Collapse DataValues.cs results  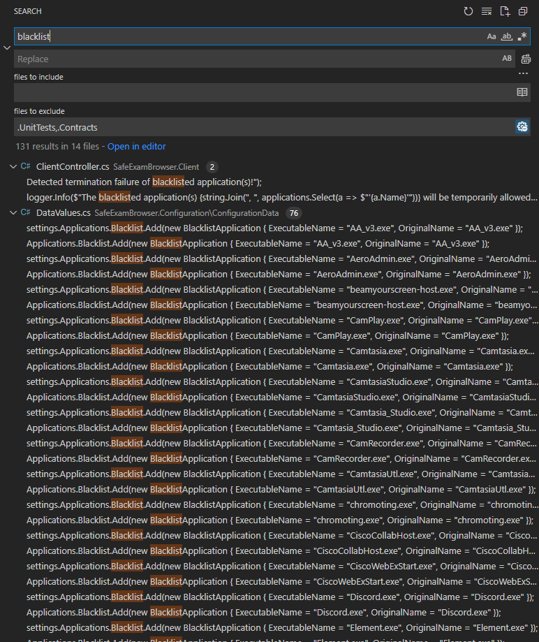pos(13,212)
